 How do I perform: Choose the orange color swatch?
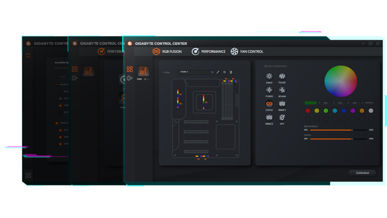[362, 111]
